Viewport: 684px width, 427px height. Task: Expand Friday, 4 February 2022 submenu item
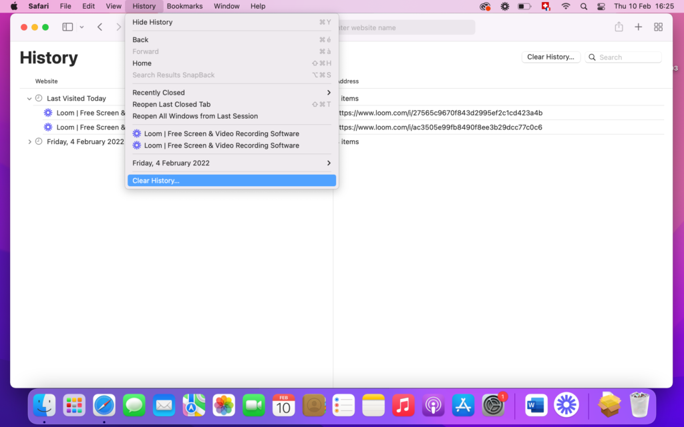(x=231, y=163)
